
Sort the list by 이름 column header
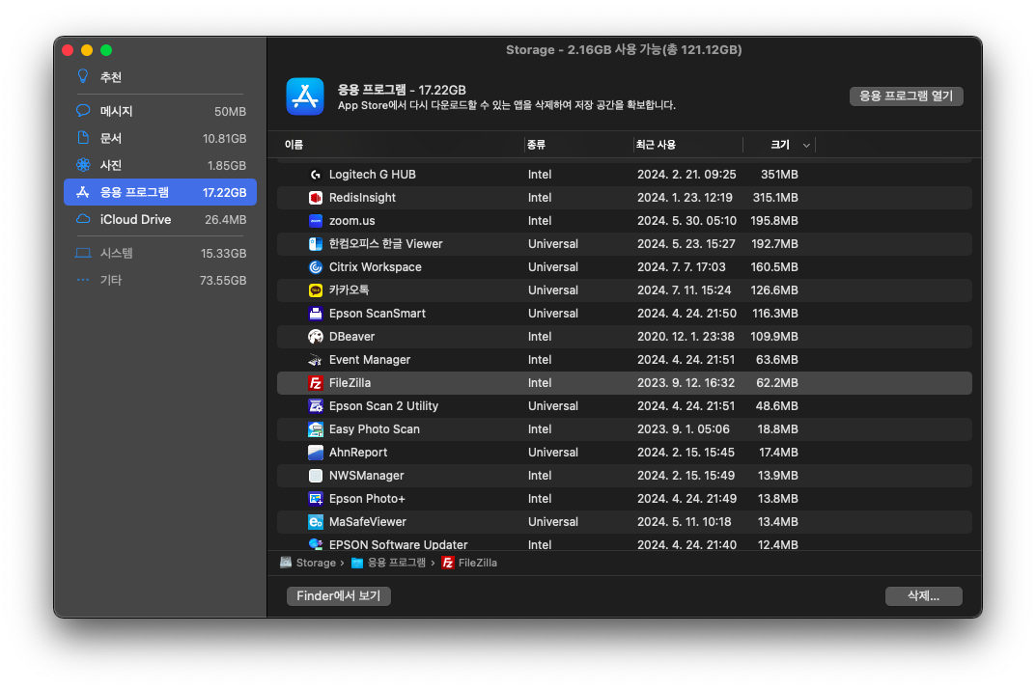[294, 145]
